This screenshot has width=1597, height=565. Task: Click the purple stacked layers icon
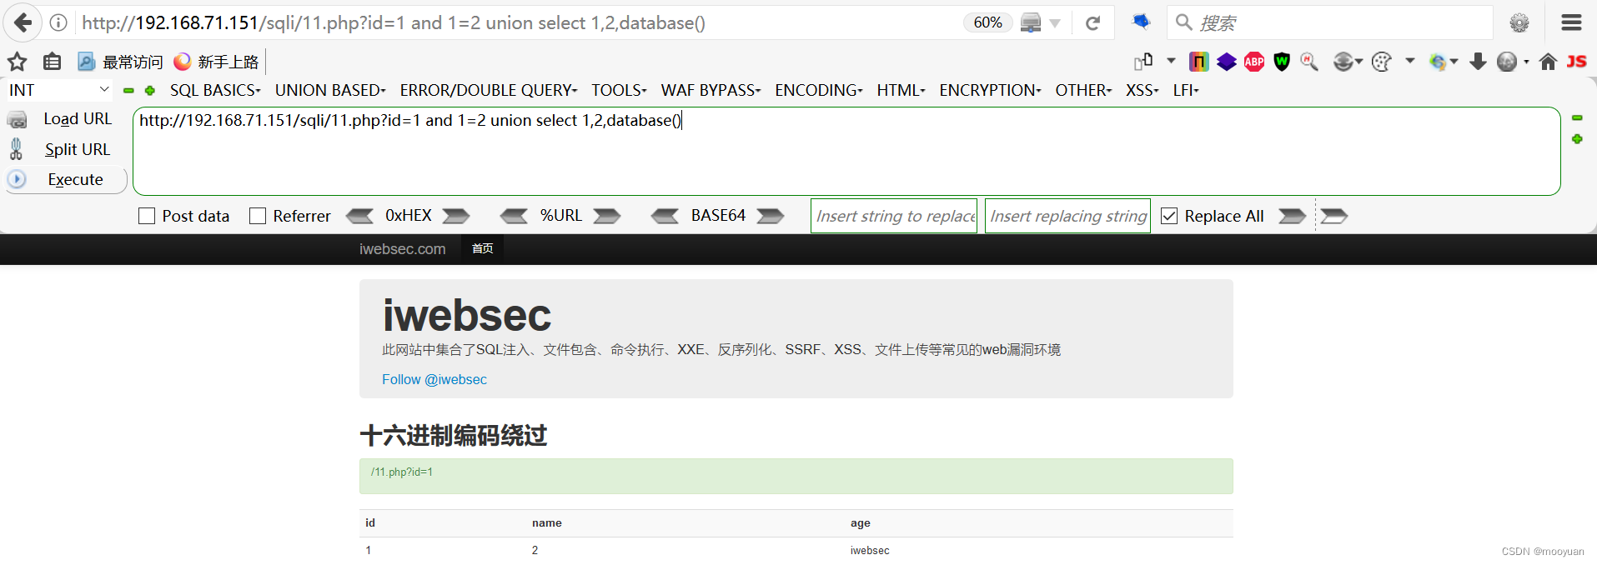[x=1227, y=62]
